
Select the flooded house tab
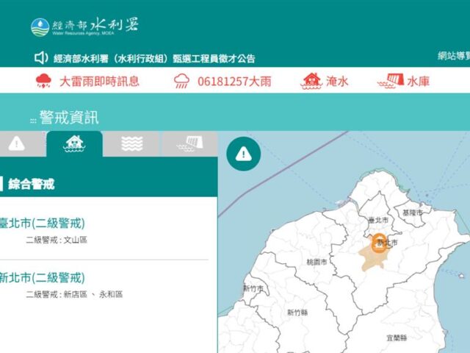[74, 144]
